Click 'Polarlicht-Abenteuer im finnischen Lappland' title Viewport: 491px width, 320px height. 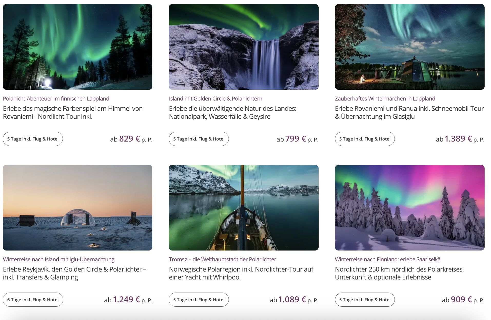(56, 98)
